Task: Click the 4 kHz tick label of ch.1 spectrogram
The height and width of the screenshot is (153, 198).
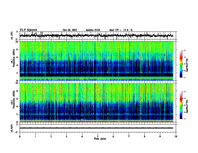Action: pyautogui.click(x=17, y=65)
